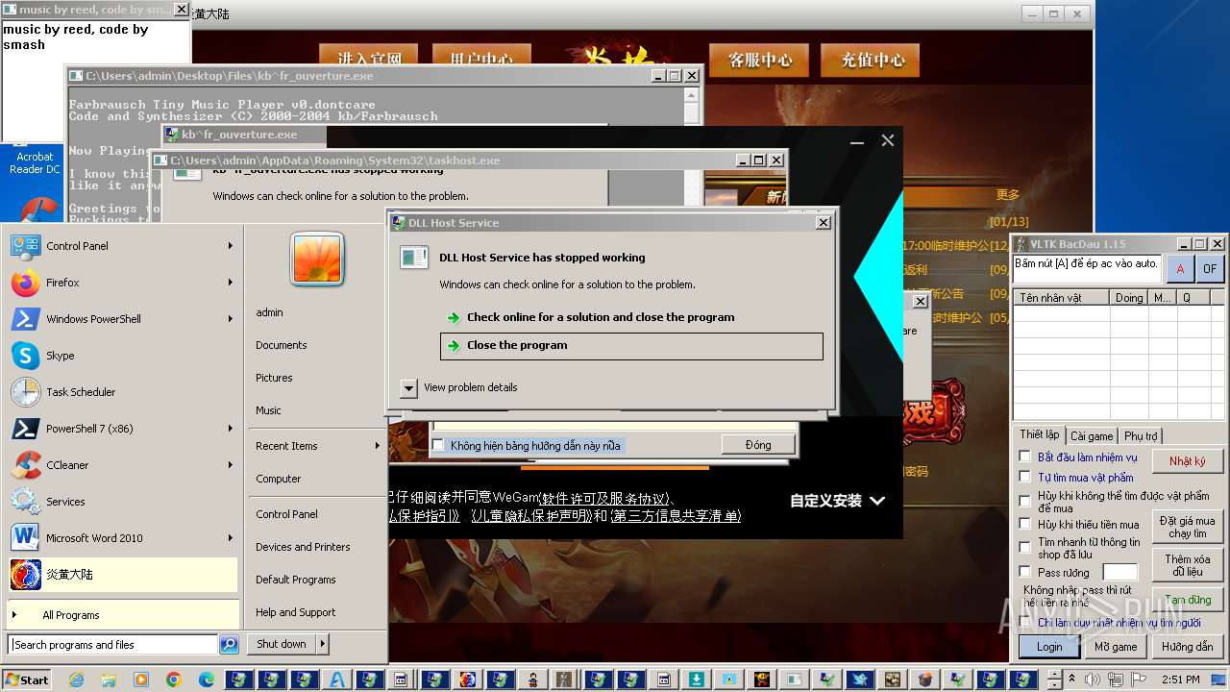The image size is (1230, 692).
Task: Click the Mở game button
Action: click(x=1116, y=647)
